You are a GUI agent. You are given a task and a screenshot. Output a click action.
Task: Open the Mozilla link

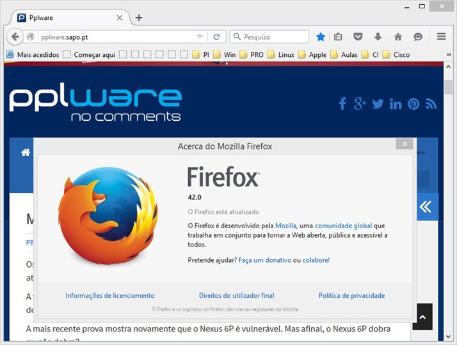point(285,226)
